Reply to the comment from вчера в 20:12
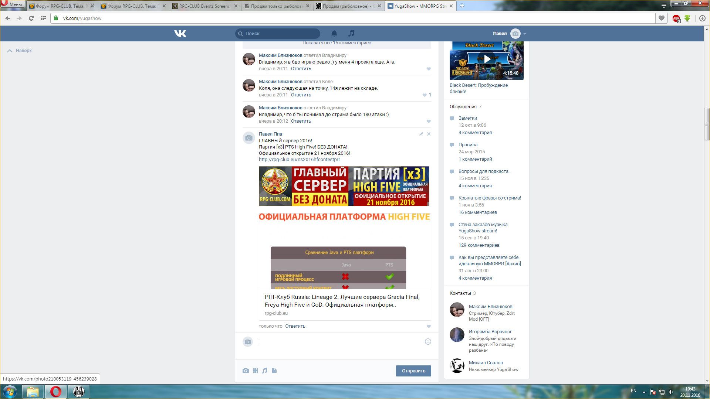This screenshot has height=399, width=710. coord(301,121)
